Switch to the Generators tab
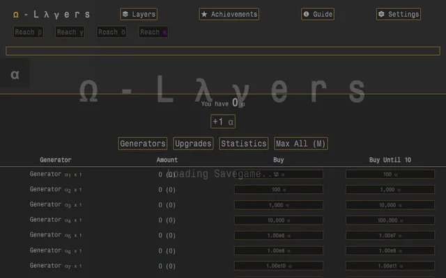 pyautogui.click(x=142, y=144)
